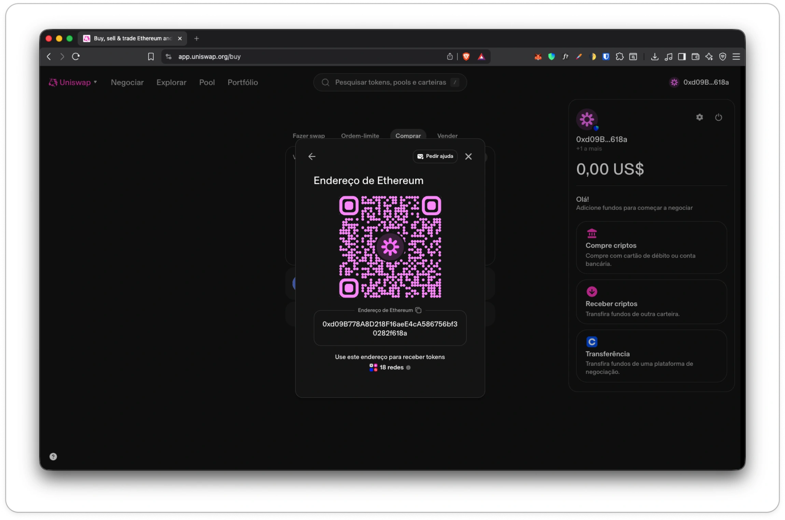Open the extensions puzzle icon
785x520 pixels.
pos(619,57)
